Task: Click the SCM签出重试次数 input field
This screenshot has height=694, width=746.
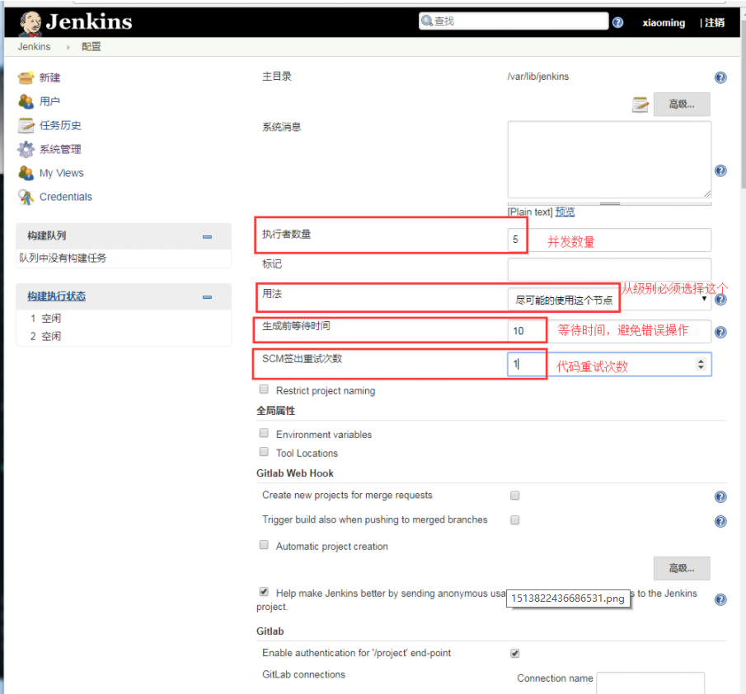Action: pos(609,365)
